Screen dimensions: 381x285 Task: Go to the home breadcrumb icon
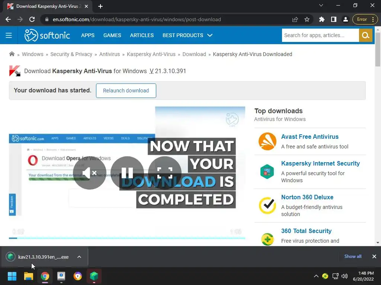pos(12,54)
